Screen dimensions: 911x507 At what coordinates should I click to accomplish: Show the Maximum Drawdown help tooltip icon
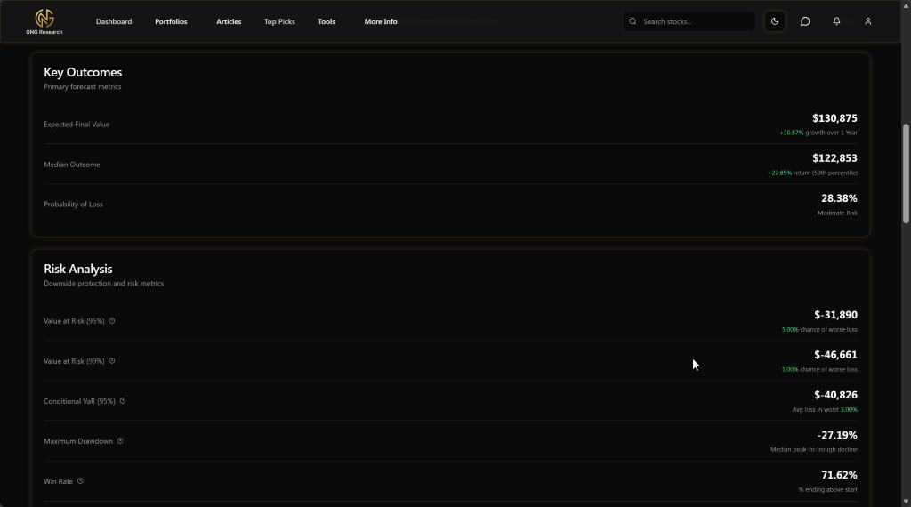pos(120,441)
